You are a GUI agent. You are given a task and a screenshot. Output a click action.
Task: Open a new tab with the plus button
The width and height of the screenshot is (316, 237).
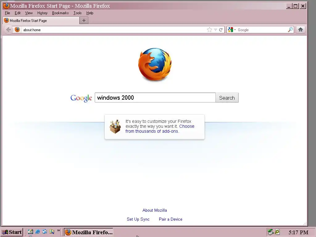84,20
